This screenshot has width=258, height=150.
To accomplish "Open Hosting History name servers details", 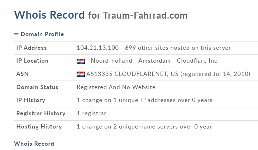I will point(144,127).
